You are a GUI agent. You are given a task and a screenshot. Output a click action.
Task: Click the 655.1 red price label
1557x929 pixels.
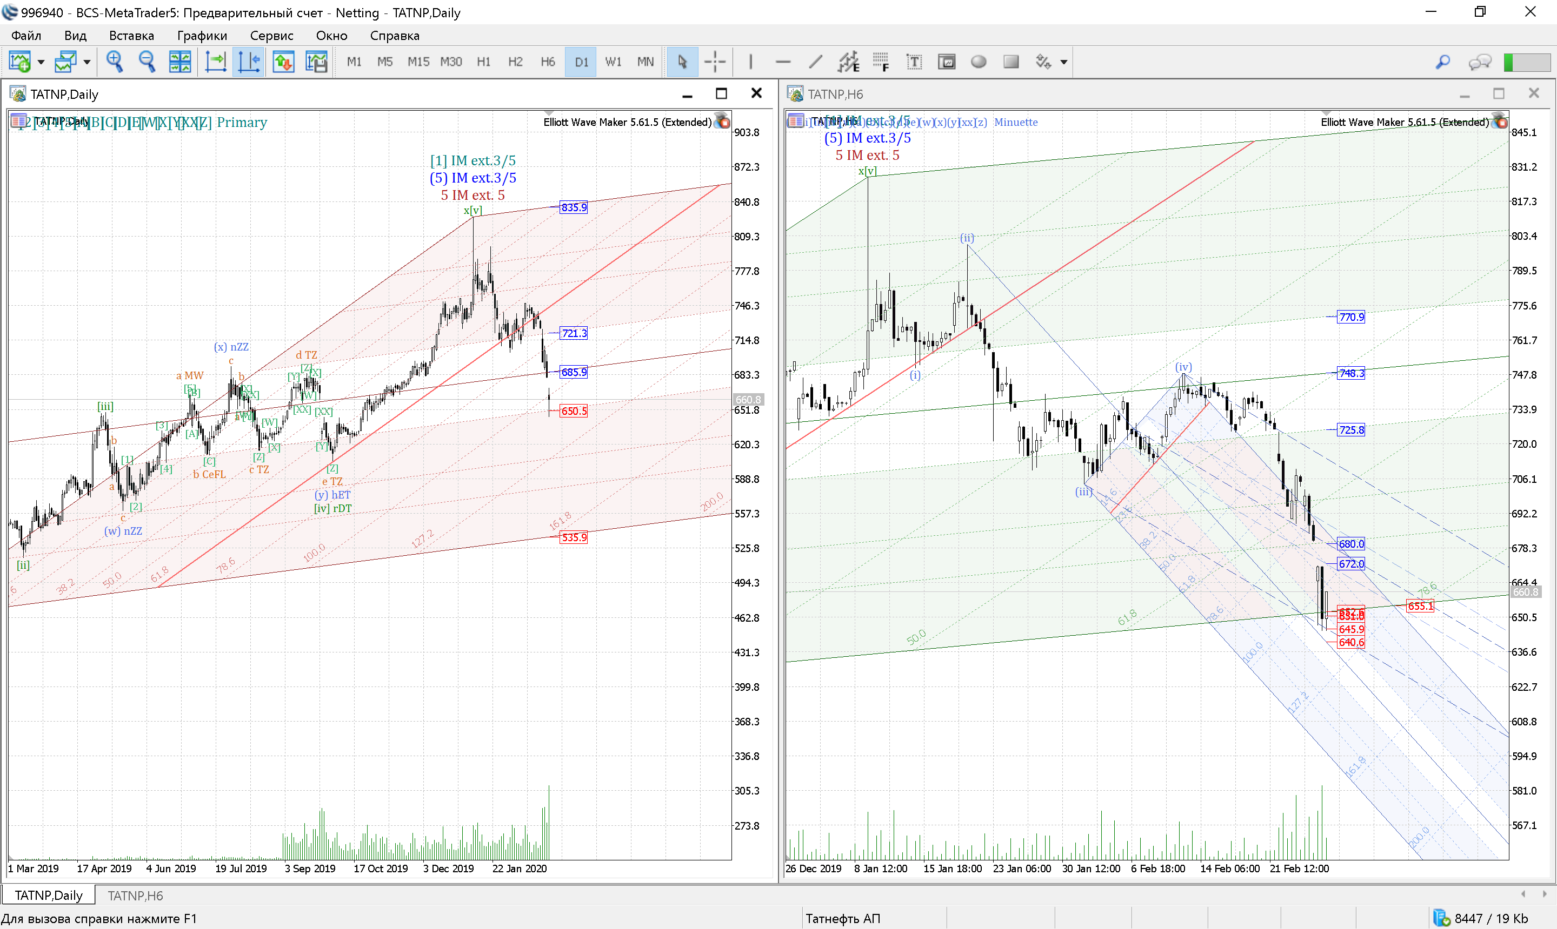(1420, 606)
